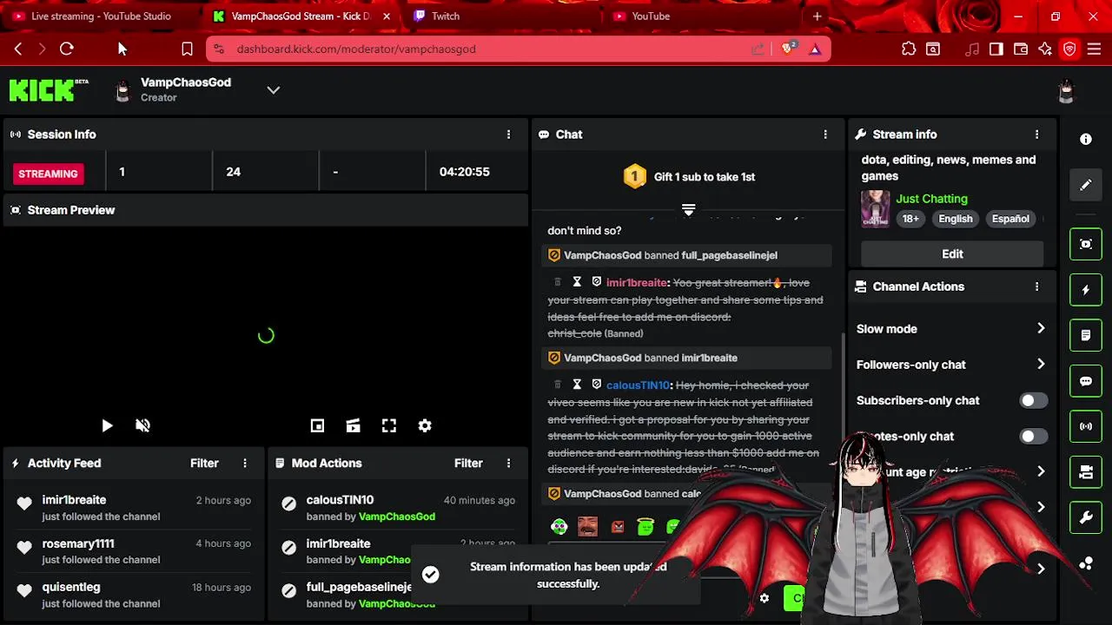Image resolution: width=1112 pixels, height=625 pixels.
Task: Toggle Emotes-only chat switch
Action: pyautogui.click(x=1033, y=436)
